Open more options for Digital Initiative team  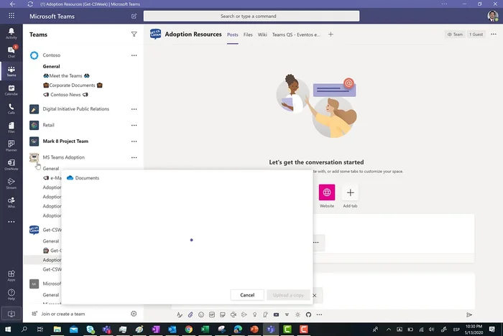click(134, 109)
